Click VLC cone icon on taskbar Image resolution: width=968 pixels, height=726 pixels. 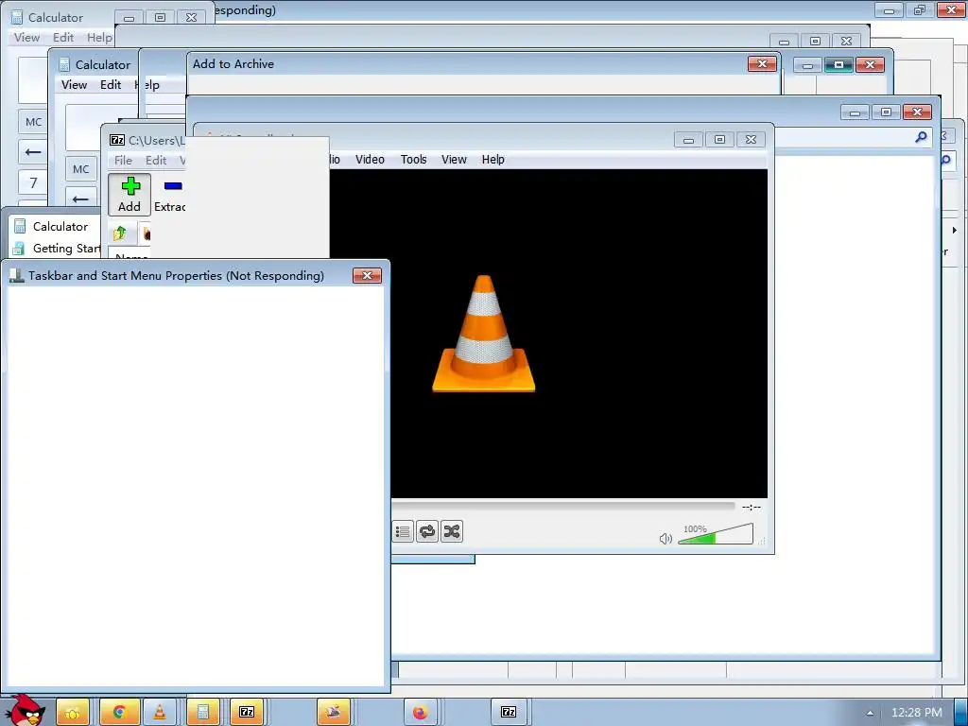(159, 713)
